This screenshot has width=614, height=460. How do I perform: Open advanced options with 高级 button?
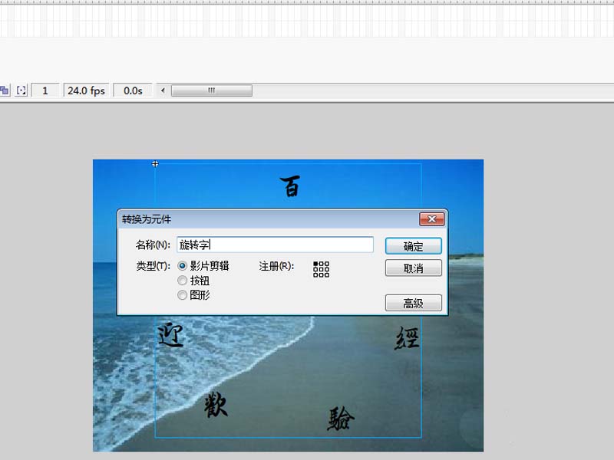click(414, 303)
